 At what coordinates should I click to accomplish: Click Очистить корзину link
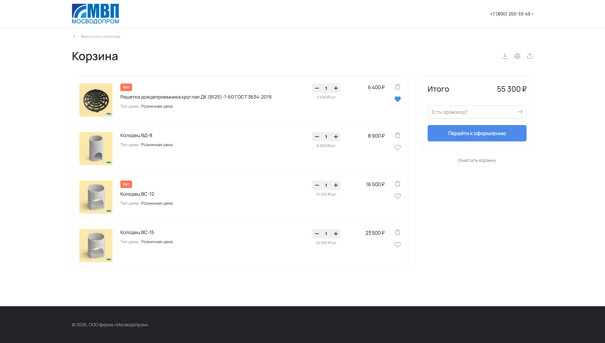click(x=476, y=161)
